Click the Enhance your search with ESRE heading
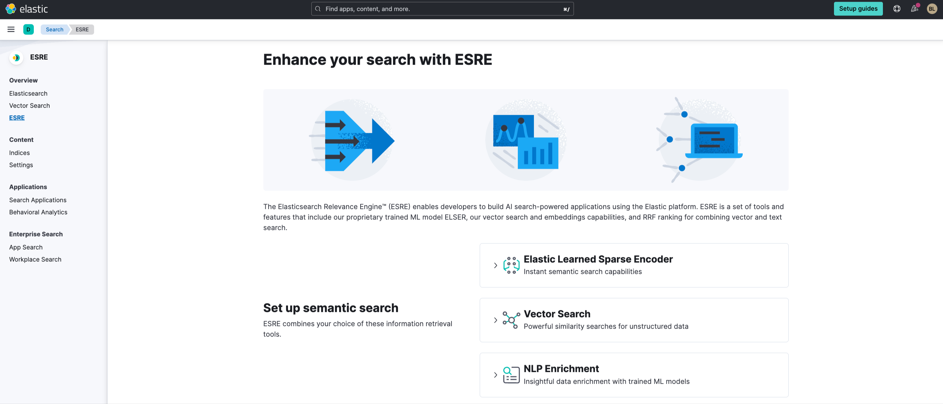The height and width of the screenshot is (404, 943). tap(377, 59)
